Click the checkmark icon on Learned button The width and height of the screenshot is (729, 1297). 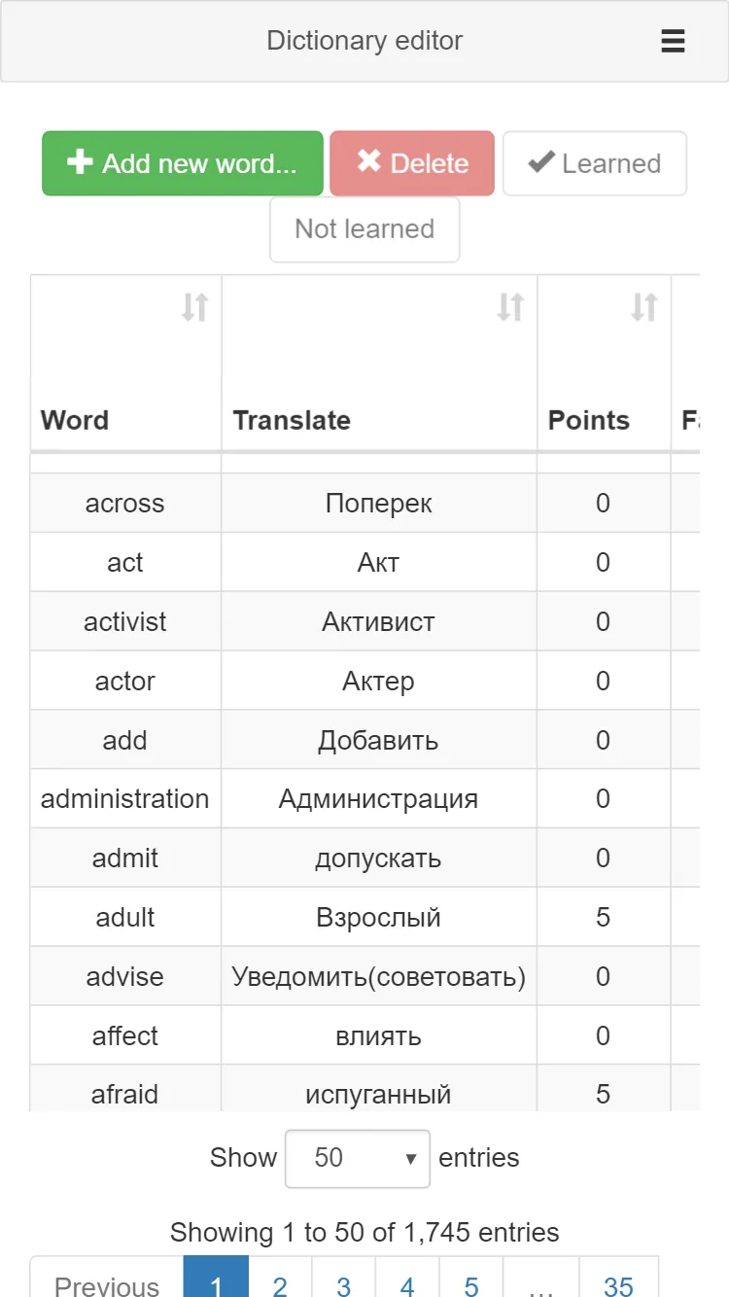(541, 162)
